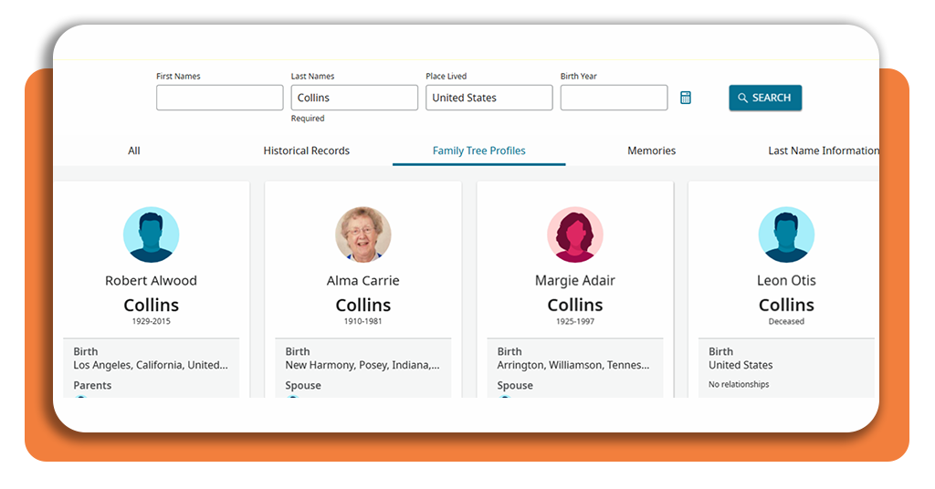Edit the Last Names field containing Collins

tap(354, 98)
